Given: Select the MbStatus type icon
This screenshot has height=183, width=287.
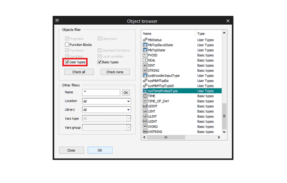Looking at the screenshot, I should (145, 40).
